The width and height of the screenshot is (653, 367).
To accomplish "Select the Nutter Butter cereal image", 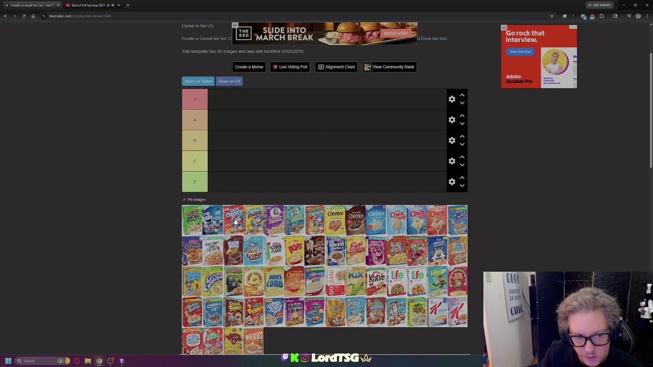I will (192, 312).
